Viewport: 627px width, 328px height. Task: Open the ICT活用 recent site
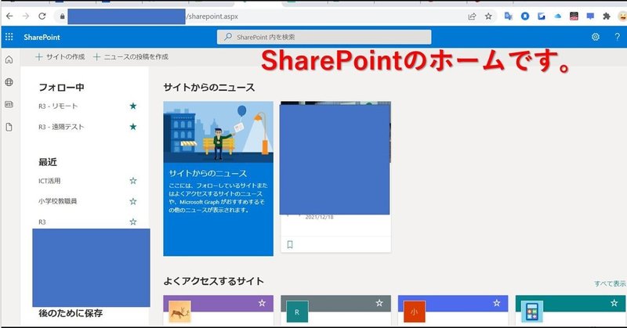click(x=49, y=181)
